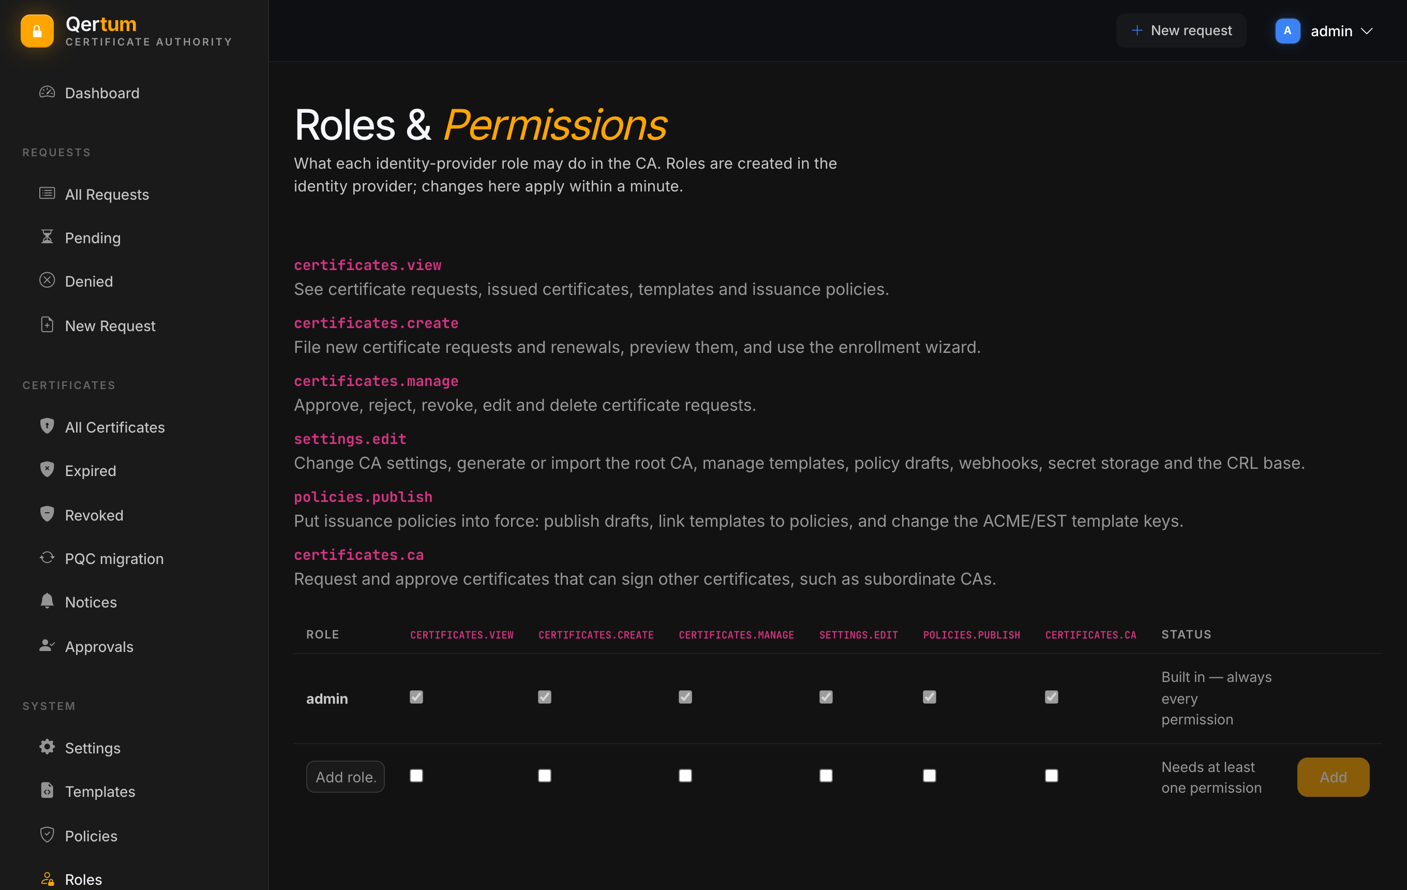Click the New request button in header
Image resolution: width=1407 pixels, height=890 pixels.
[1181, 31]
